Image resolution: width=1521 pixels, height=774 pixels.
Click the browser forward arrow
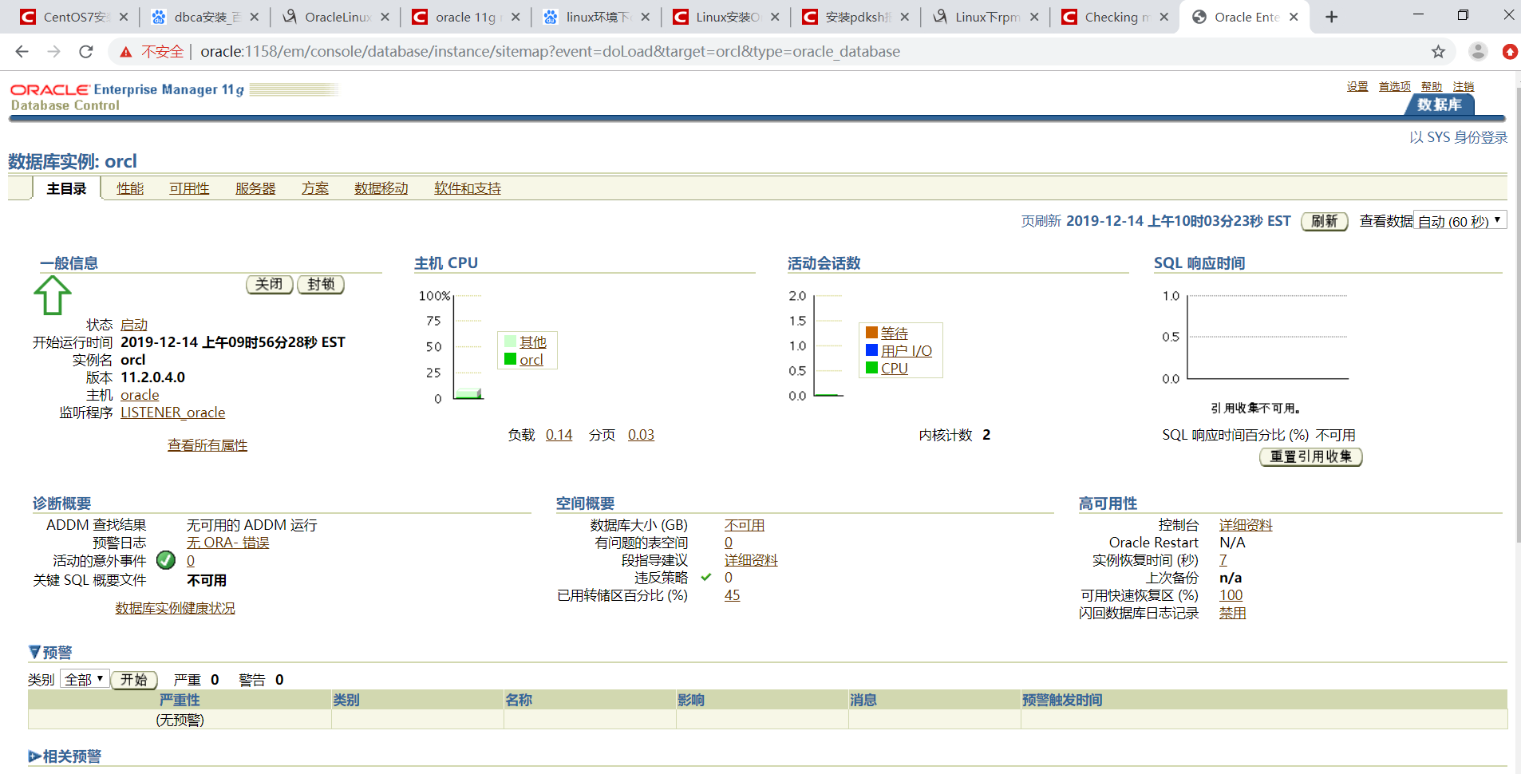tap(53, 52)
